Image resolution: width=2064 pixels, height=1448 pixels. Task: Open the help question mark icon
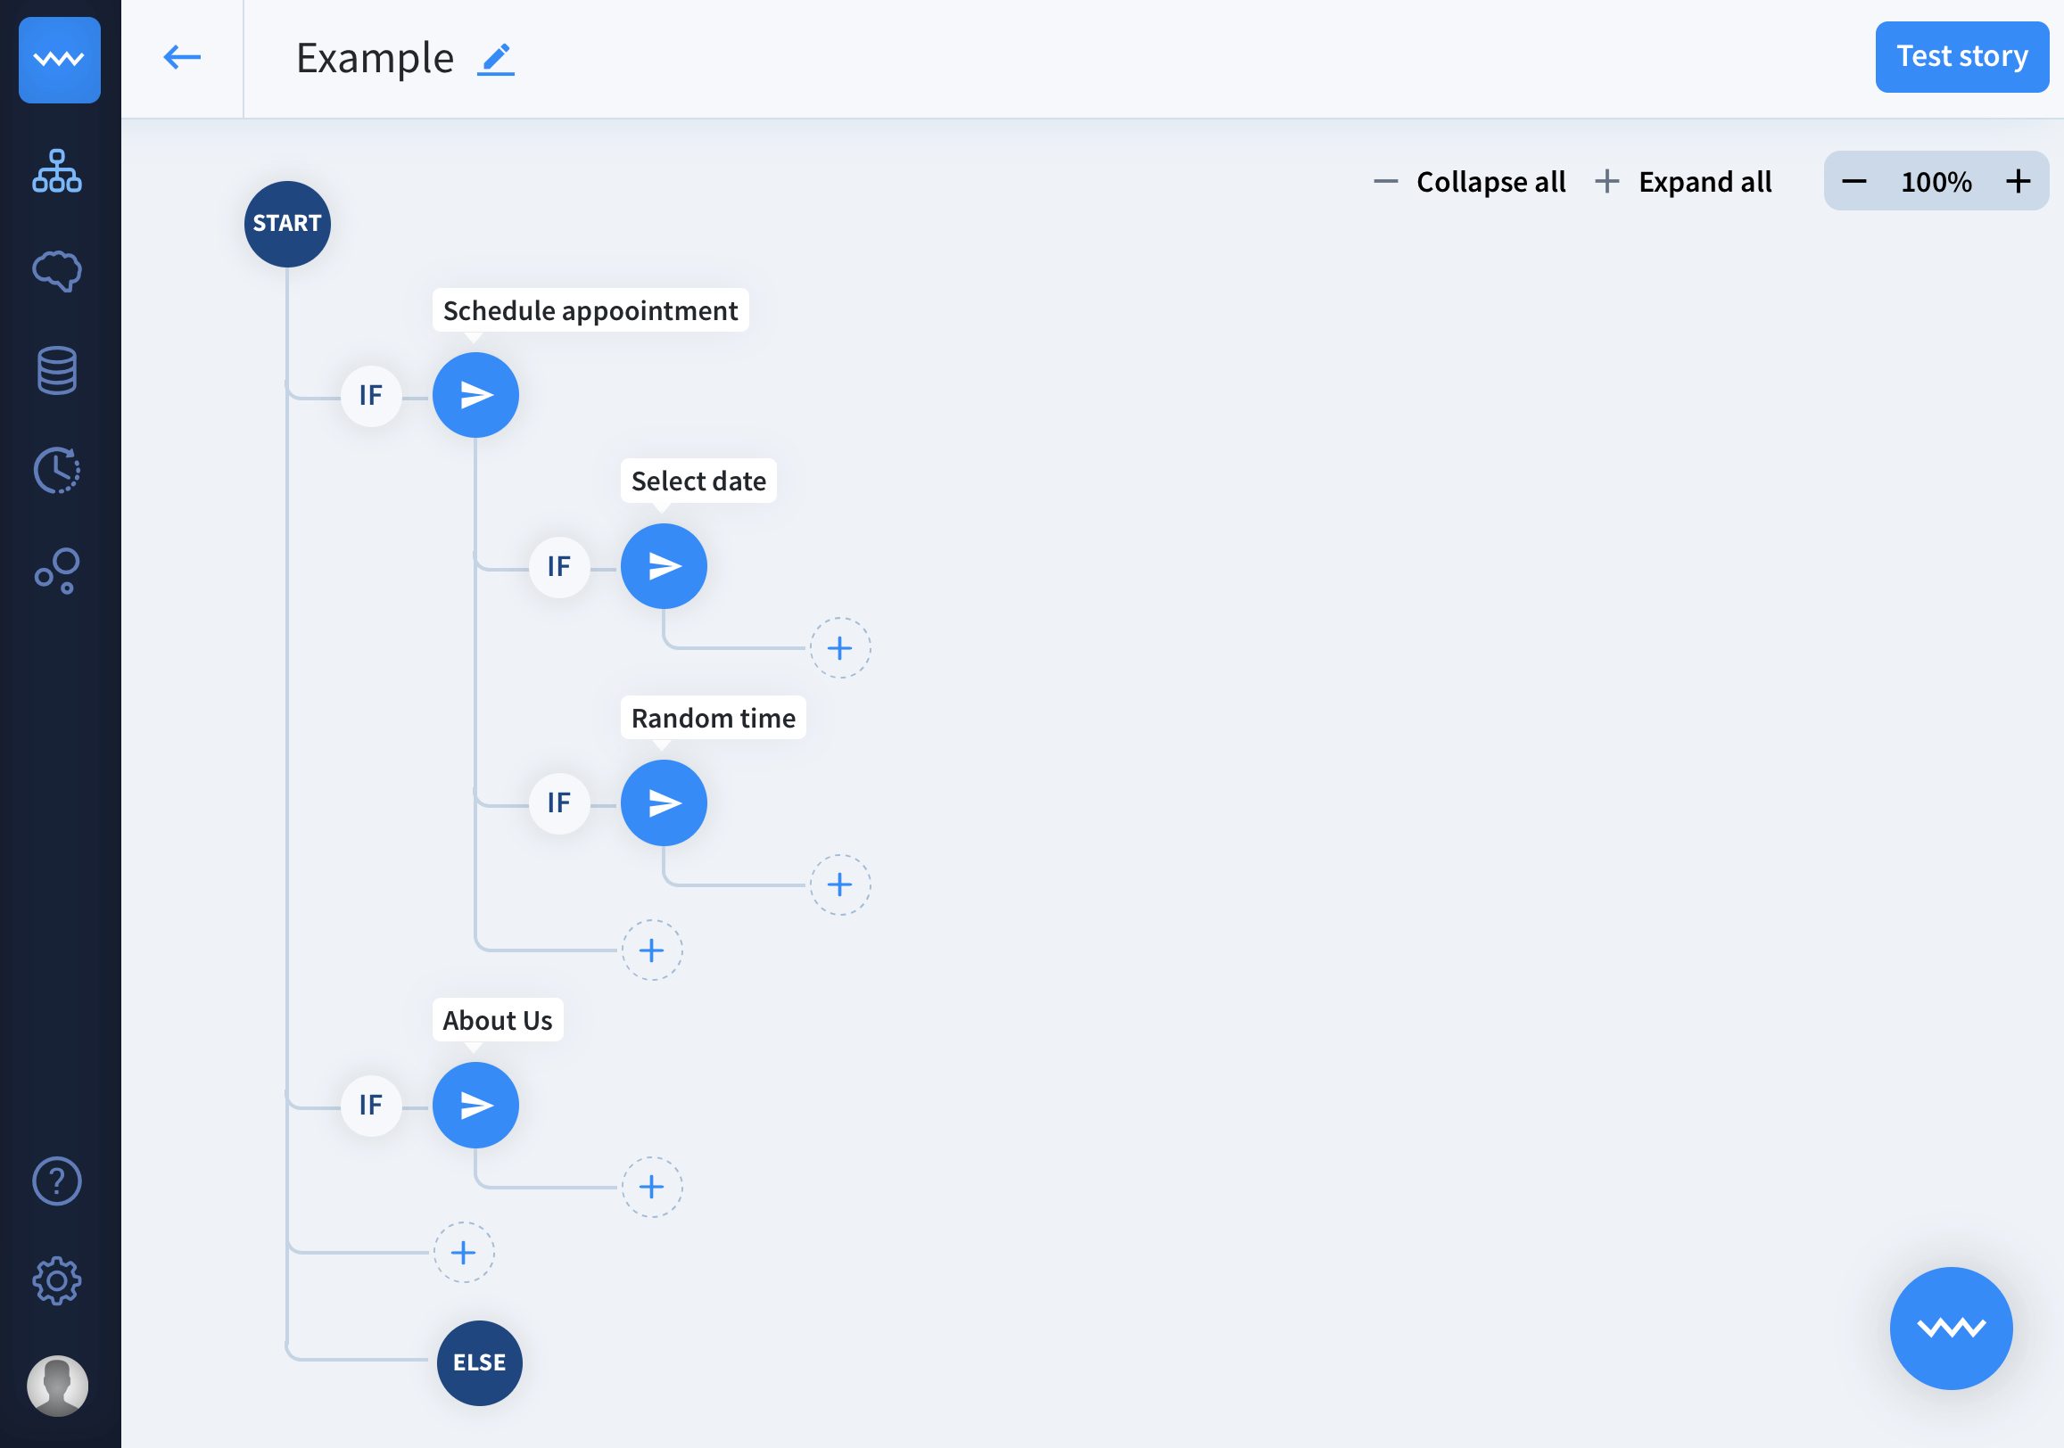click(x=56, y=1181)
